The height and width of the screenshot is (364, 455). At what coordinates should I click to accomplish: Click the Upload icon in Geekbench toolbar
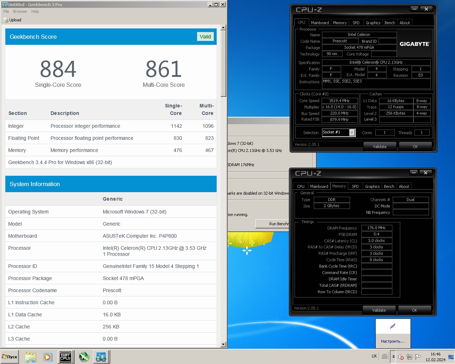(x=6, y=20)
